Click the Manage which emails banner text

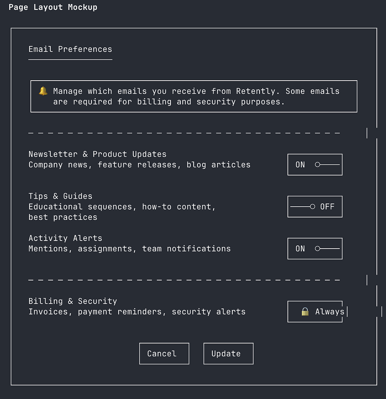pos(196,97)
